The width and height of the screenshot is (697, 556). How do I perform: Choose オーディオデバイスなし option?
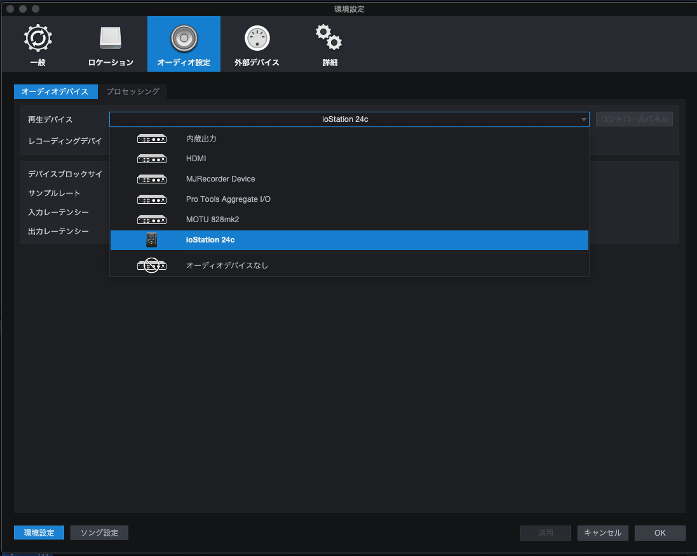point(349,265)
